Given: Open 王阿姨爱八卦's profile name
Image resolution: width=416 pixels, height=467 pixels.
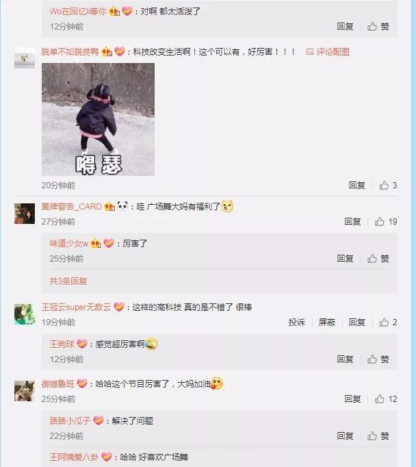Looking at the screenshot, I should pos(74,457).
